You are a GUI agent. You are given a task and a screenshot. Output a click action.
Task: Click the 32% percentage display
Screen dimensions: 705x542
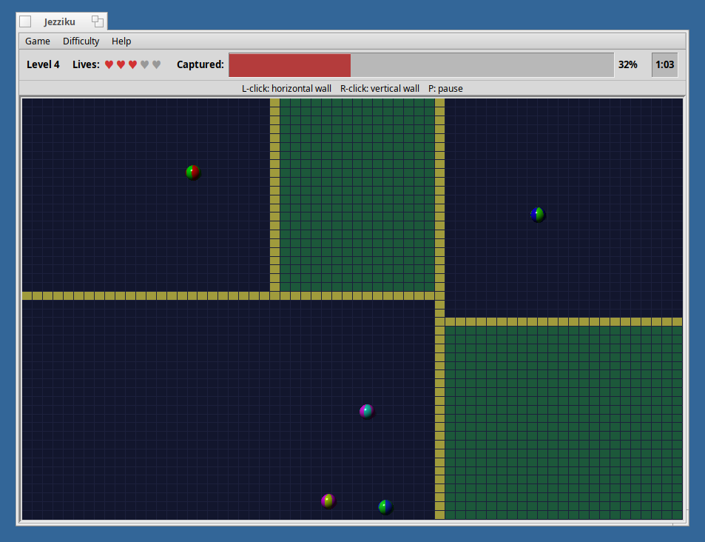click(x=627, y=64)
